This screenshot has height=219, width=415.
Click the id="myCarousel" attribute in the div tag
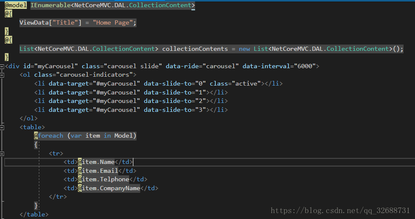pyautogui.click(x=50, y=66)
